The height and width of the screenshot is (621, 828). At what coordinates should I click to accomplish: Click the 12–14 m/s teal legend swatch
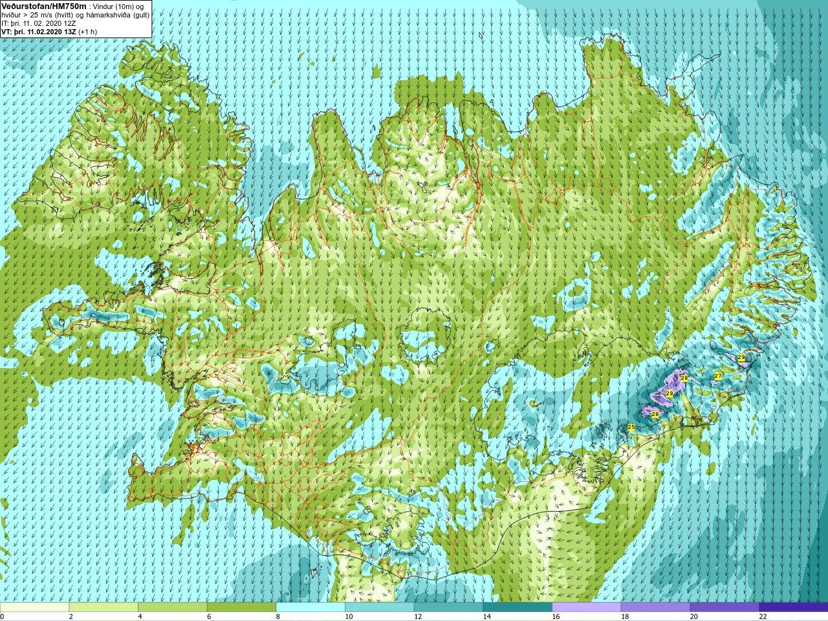pyautogui.click(x=448, y=607)
